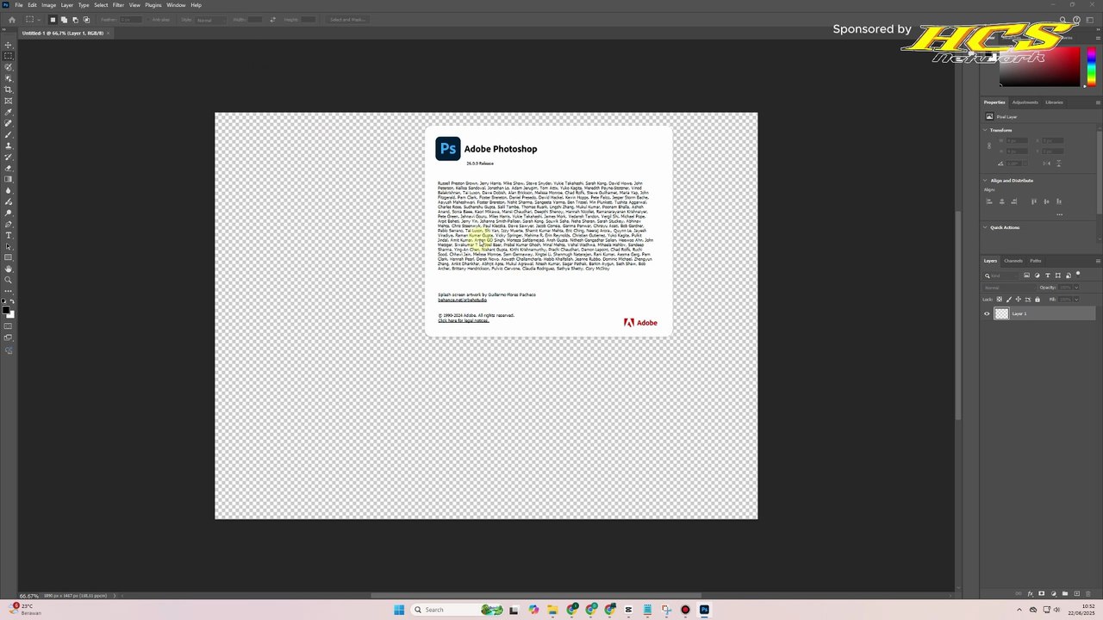Switch to the Adjustments tab
This screenshot has width=1103, height=620.
point(1025,102)
